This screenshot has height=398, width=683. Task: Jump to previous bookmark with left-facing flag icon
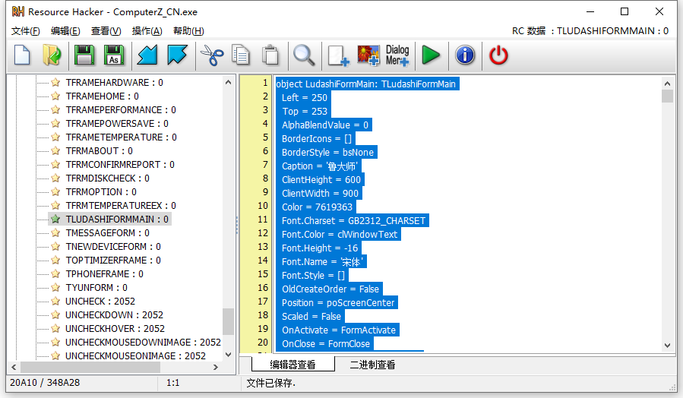pyautogui.click(x=147, y=55)
